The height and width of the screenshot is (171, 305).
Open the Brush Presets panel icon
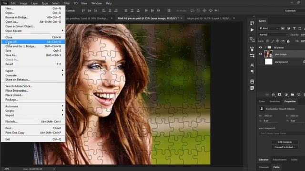coord(252,48)
